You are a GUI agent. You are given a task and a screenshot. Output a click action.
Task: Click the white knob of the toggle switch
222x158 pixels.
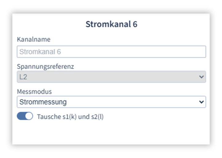[29, 117]
